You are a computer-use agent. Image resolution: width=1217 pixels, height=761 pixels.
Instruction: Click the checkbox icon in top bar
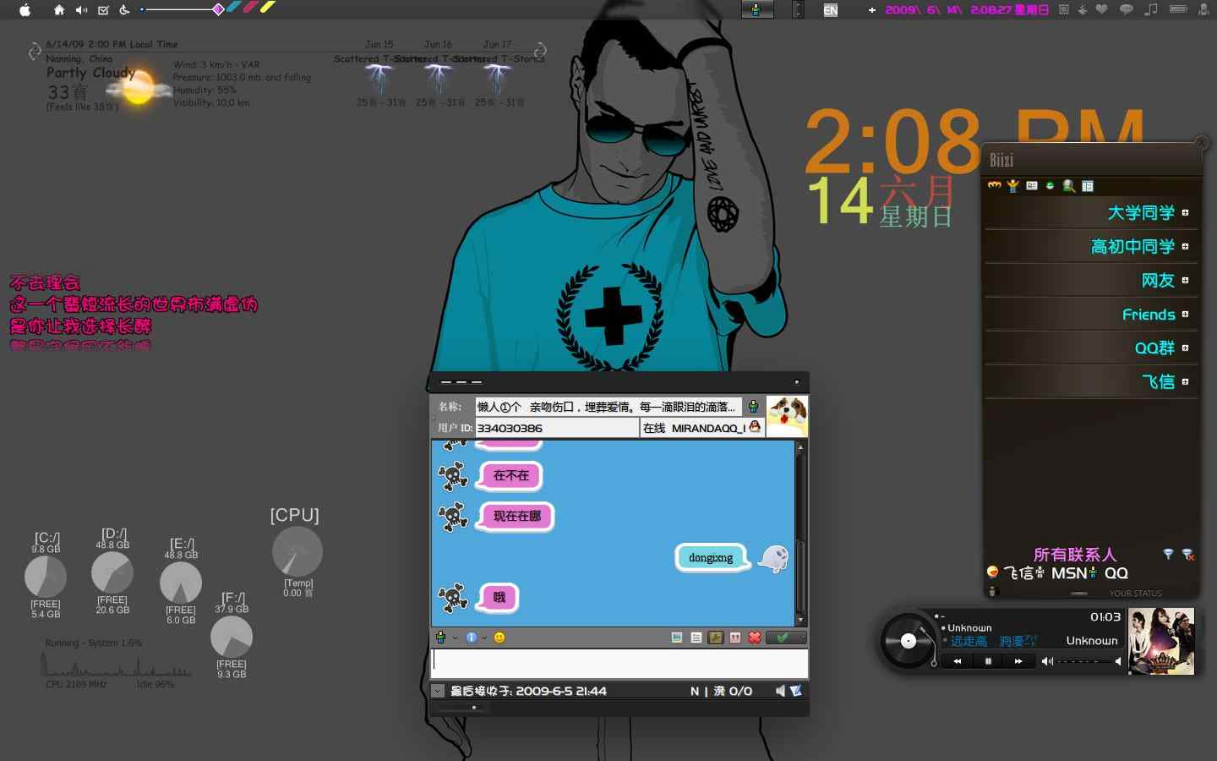(103, 10)
